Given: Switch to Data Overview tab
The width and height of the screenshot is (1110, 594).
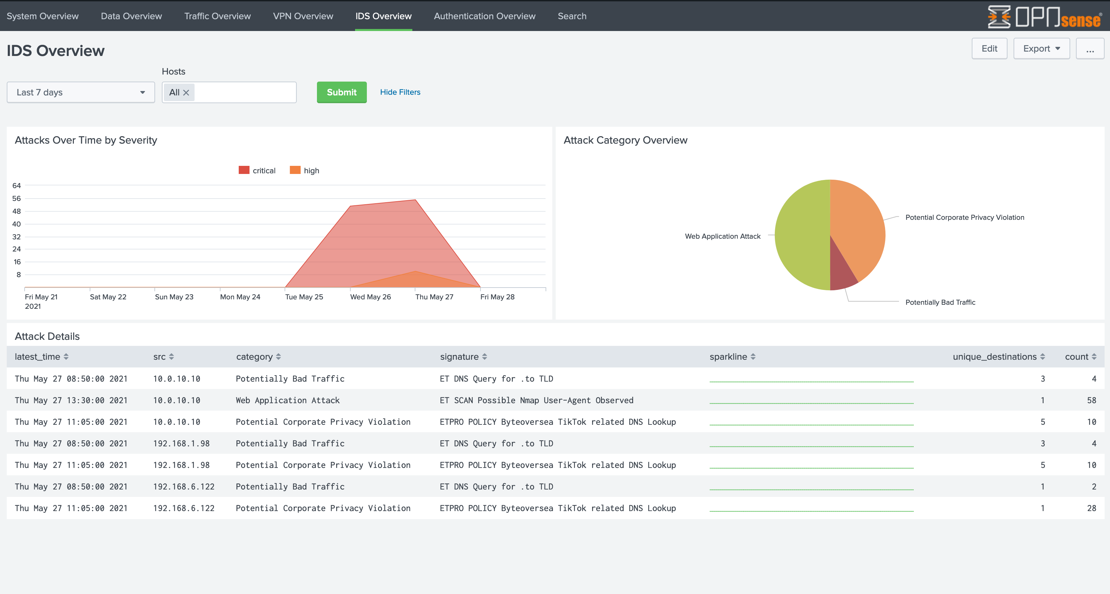Looking at the screenshot, I should point(131,16).
